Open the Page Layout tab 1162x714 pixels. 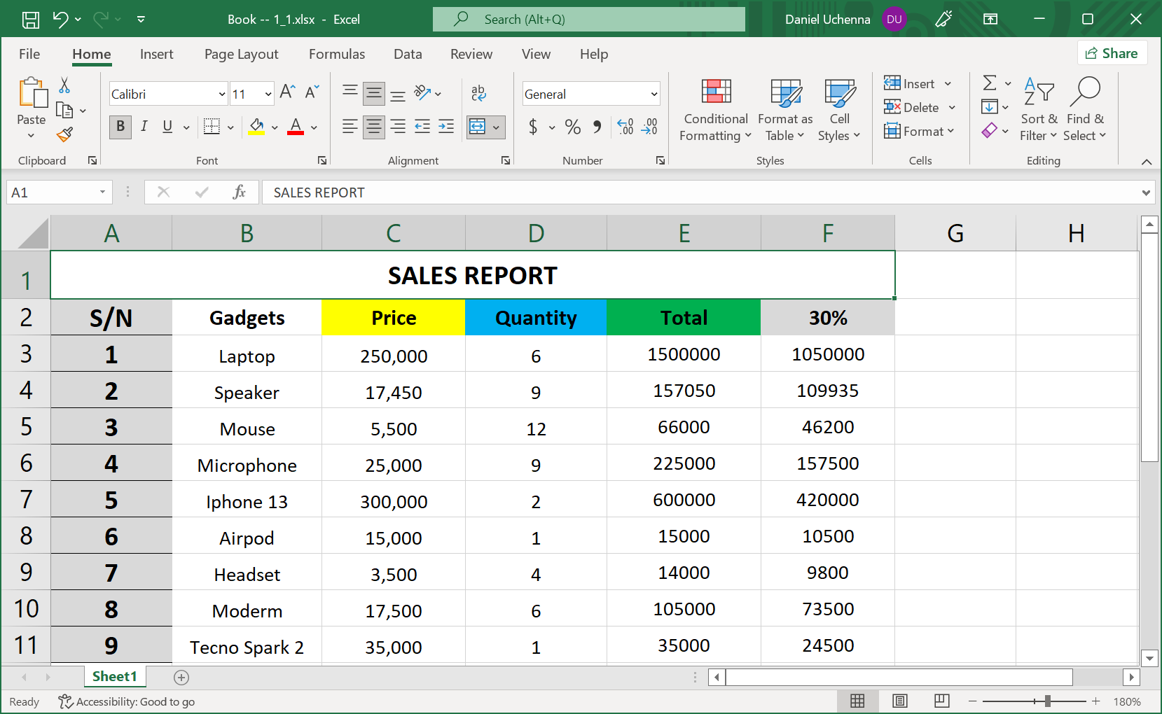(x=241, y=55)
